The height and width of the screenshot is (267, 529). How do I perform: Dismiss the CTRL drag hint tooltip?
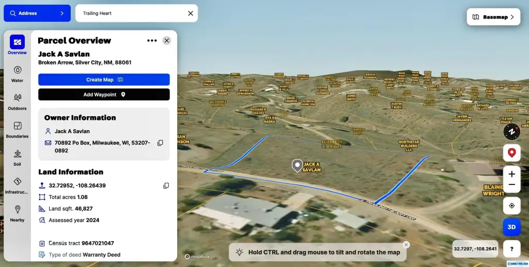point(406,245)
